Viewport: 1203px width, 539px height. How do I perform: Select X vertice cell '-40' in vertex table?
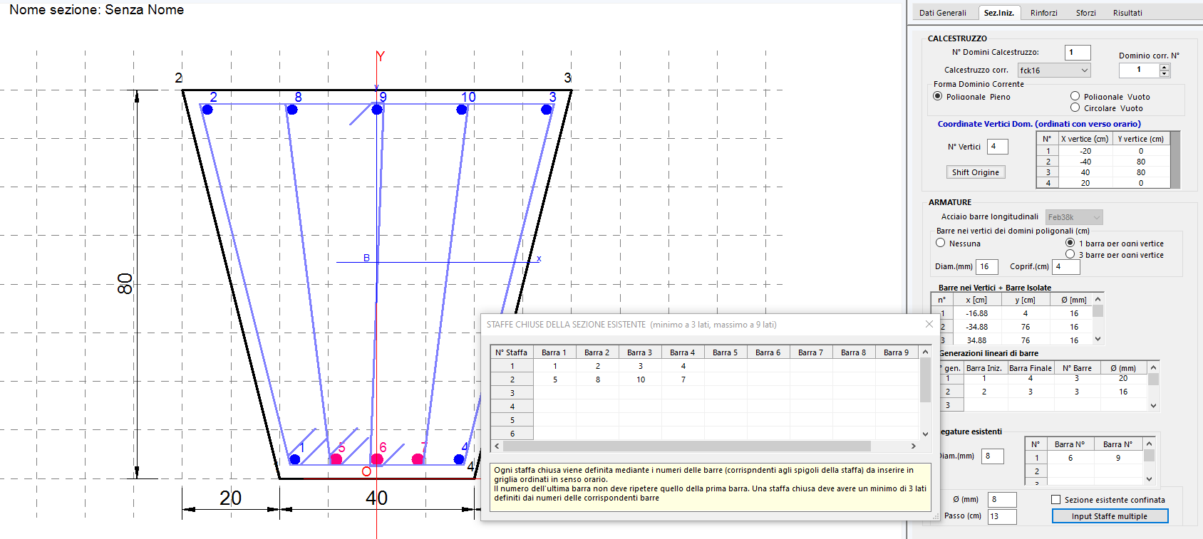(1085, 162)
